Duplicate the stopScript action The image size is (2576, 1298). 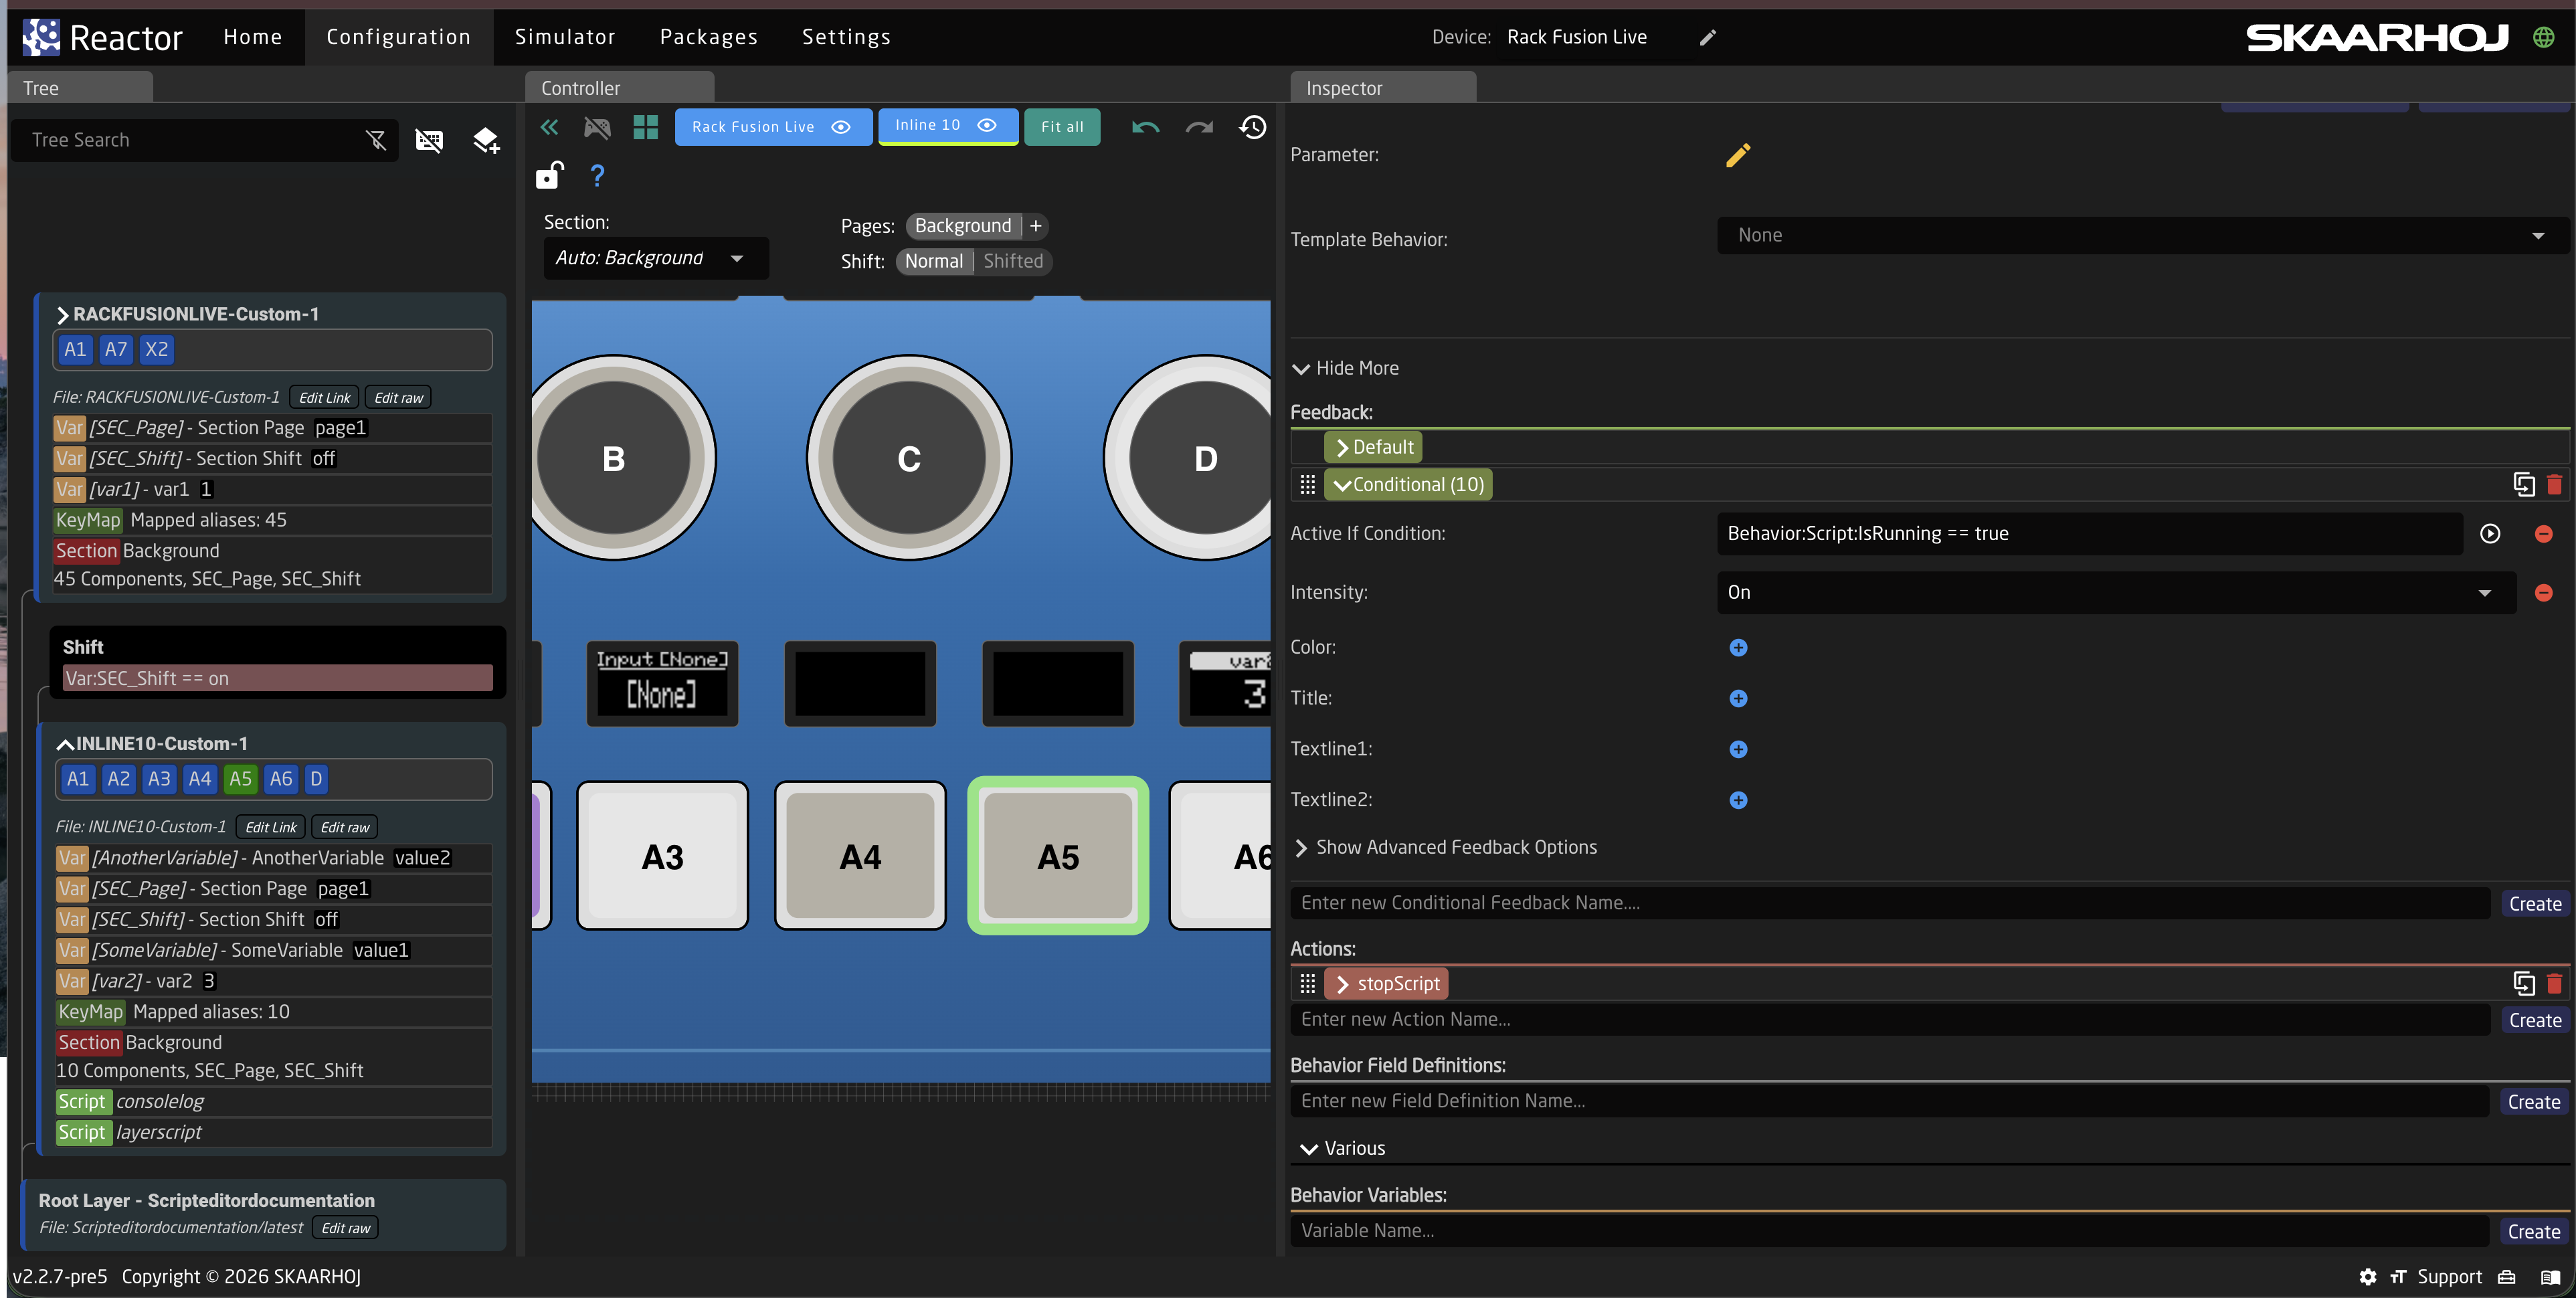click(x=2524, y=984)
